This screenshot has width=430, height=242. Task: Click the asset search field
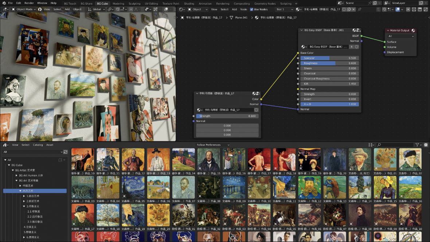click(x=395, y=145)
